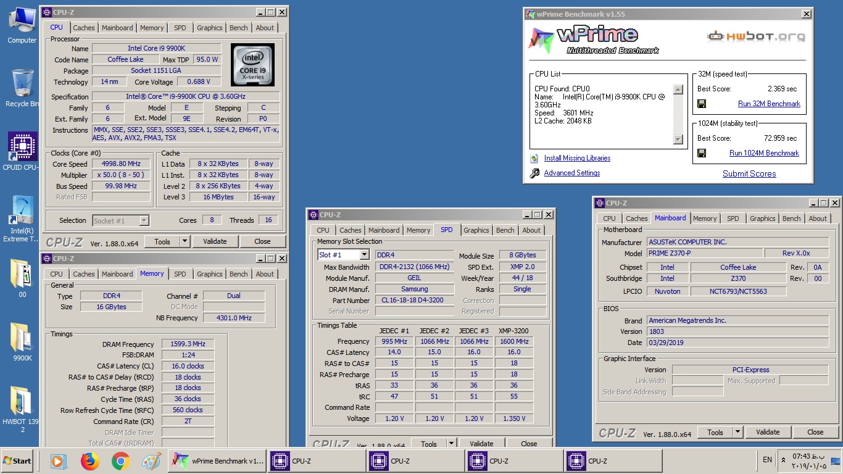Launch Firefox from the taskbar
843x474 pixels.
click(90, 461)
